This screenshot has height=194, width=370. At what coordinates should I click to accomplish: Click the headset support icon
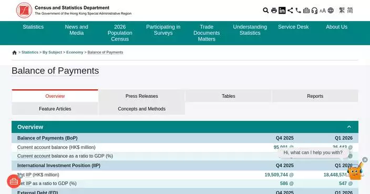click(314, 11)
